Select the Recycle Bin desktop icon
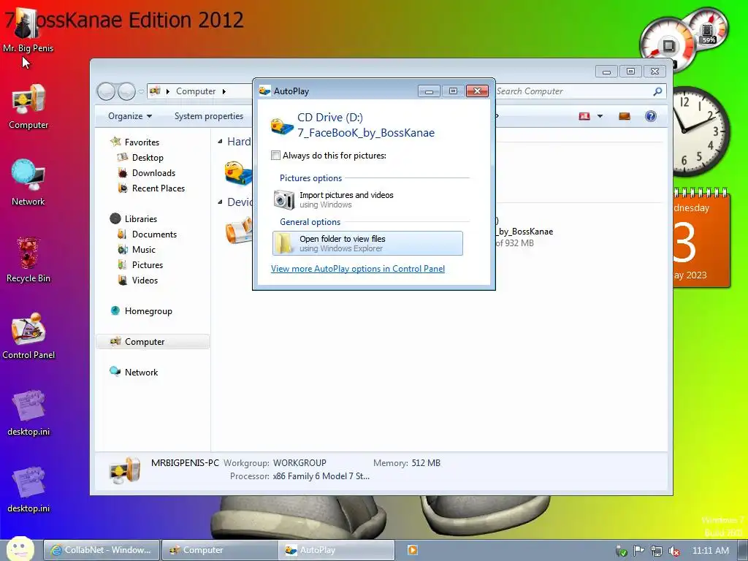Viewport: 748px width, 561px height. (28, 260)
